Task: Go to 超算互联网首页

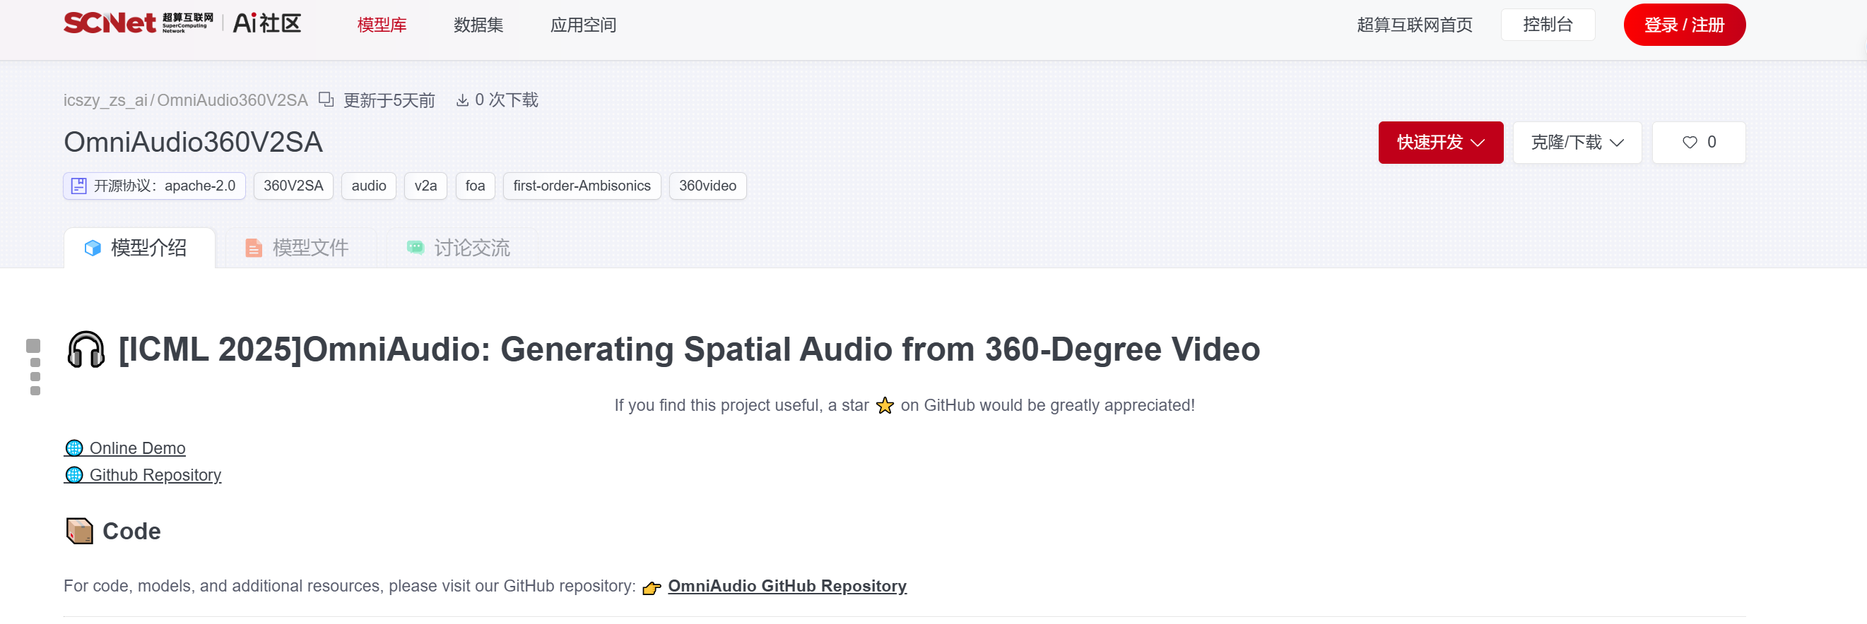Action: (x=1414, y=25)
